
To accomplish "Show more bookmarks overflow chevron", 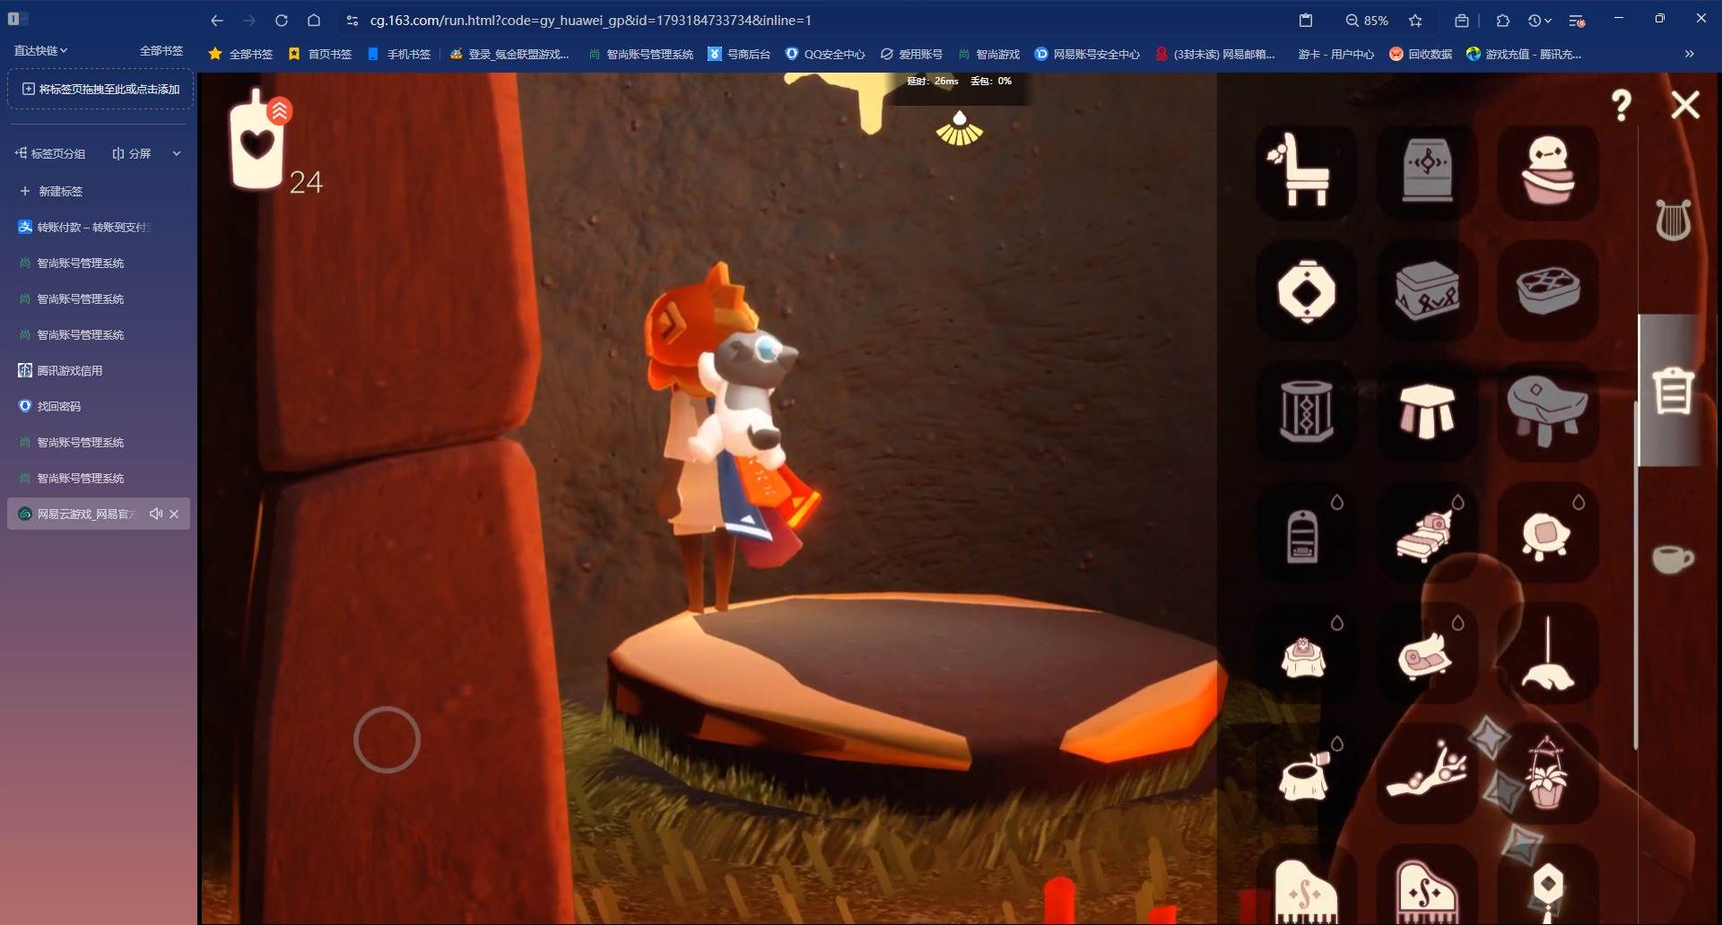I will 1690,54.
